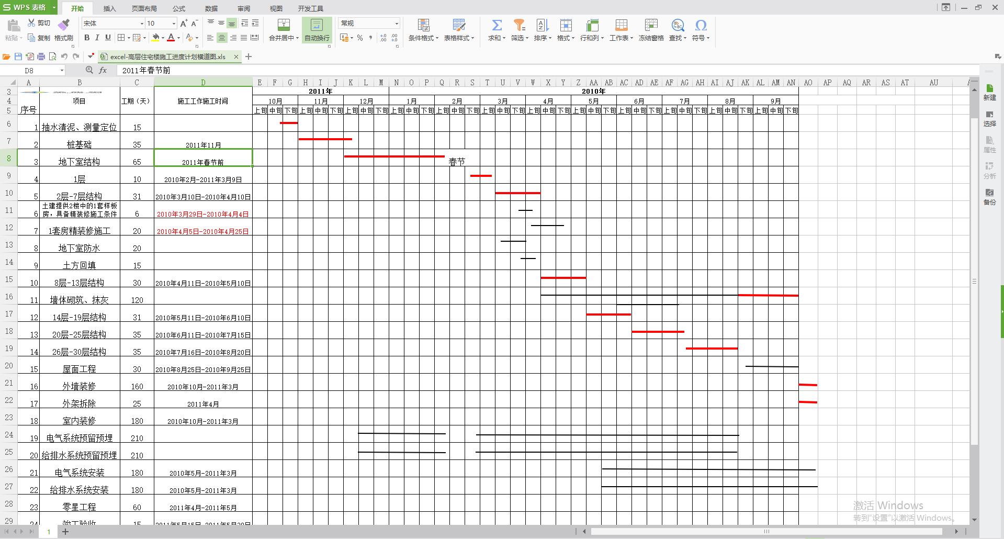Expand the borders dropdown arrow
1004x539 pixels.
[128, 38]
